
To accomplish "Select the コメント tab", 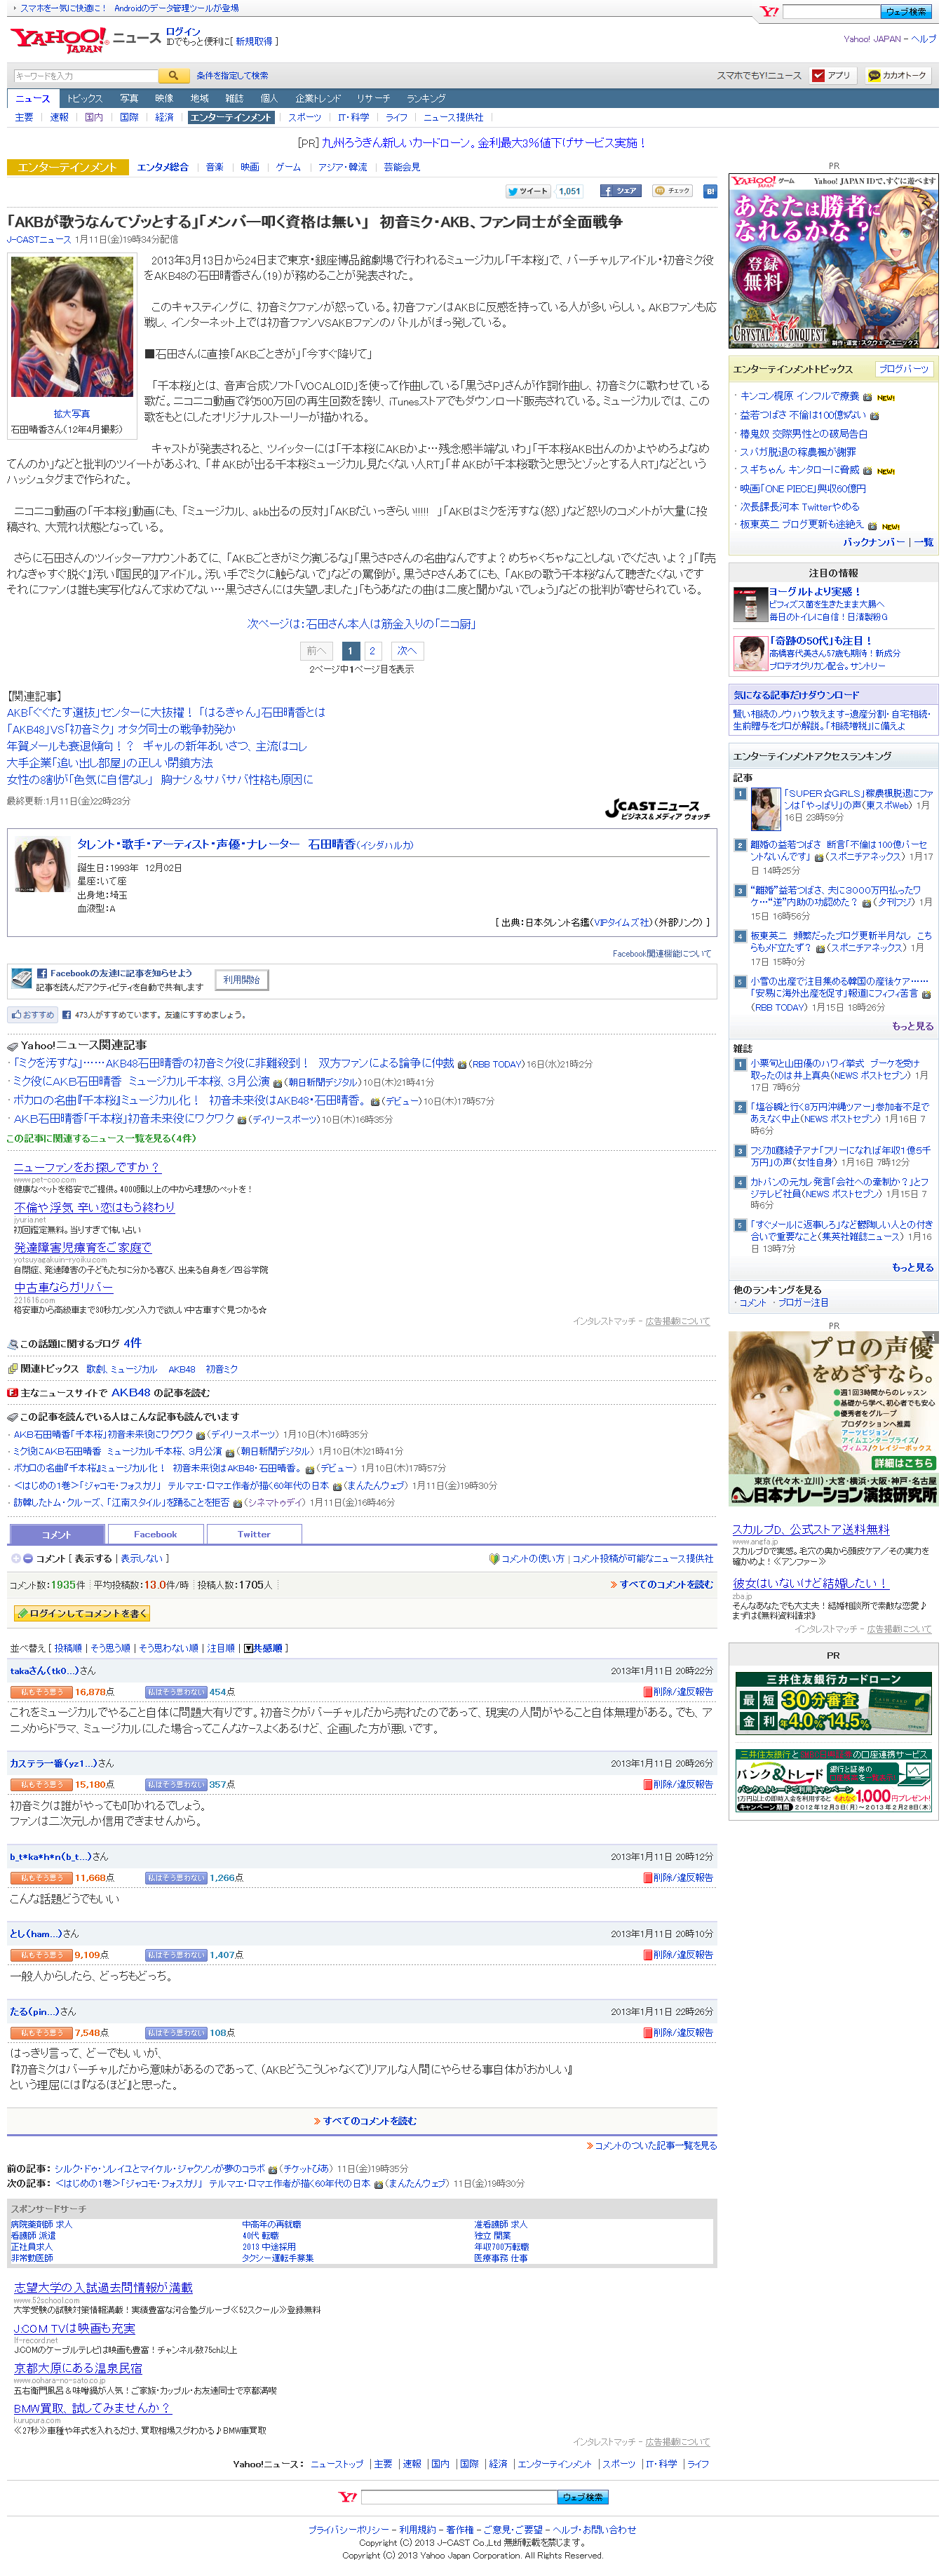I will click(x=56, y=1533).
